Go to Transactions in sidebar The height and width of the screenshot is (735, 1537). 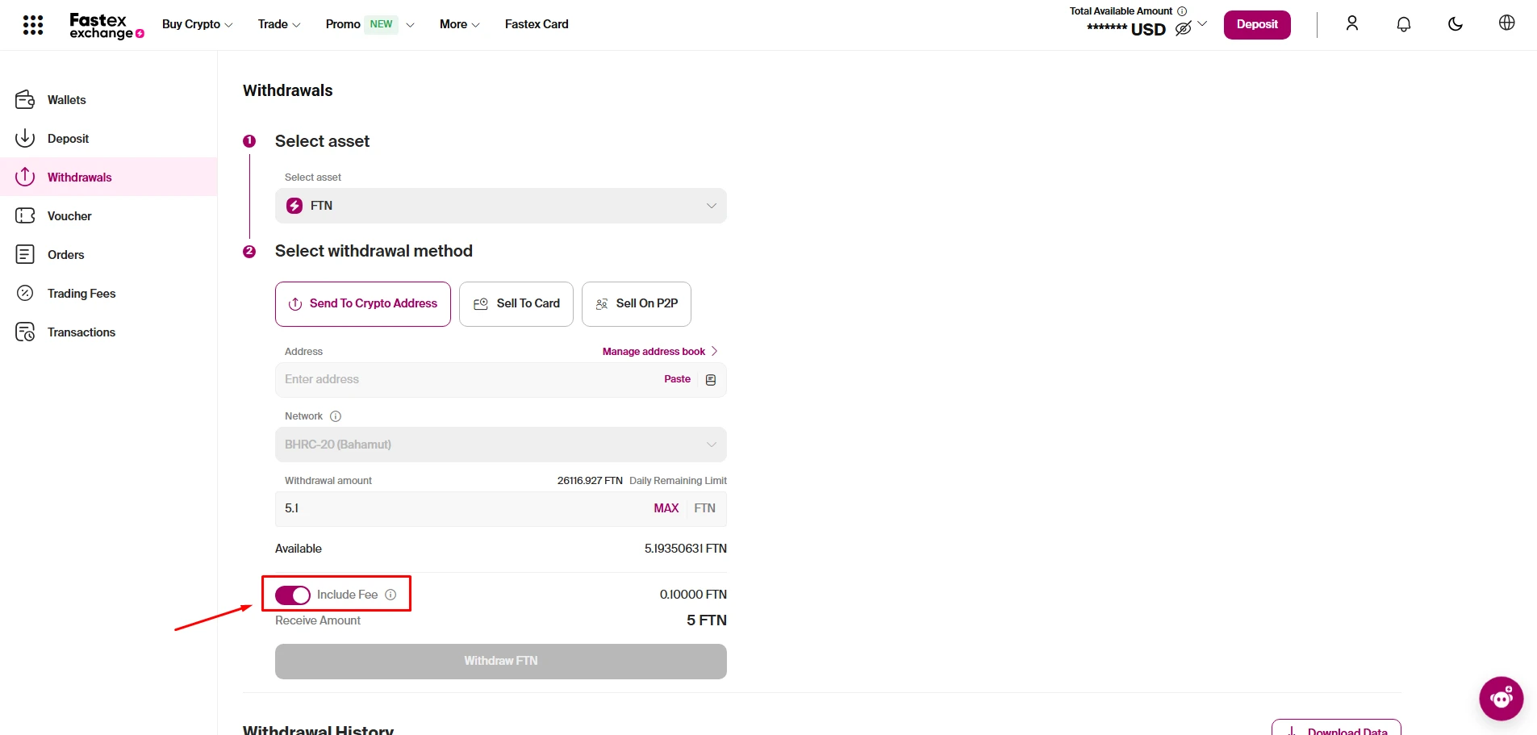[x=81, y=332]
